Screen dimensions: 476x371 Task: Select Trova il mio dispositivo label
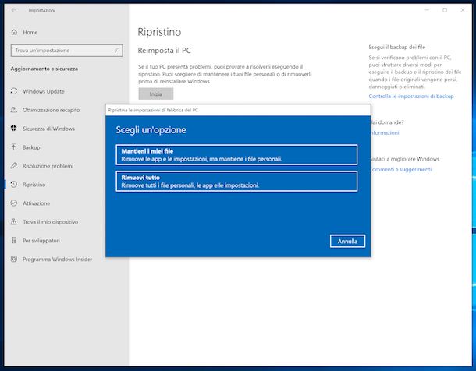coord(51,222)
